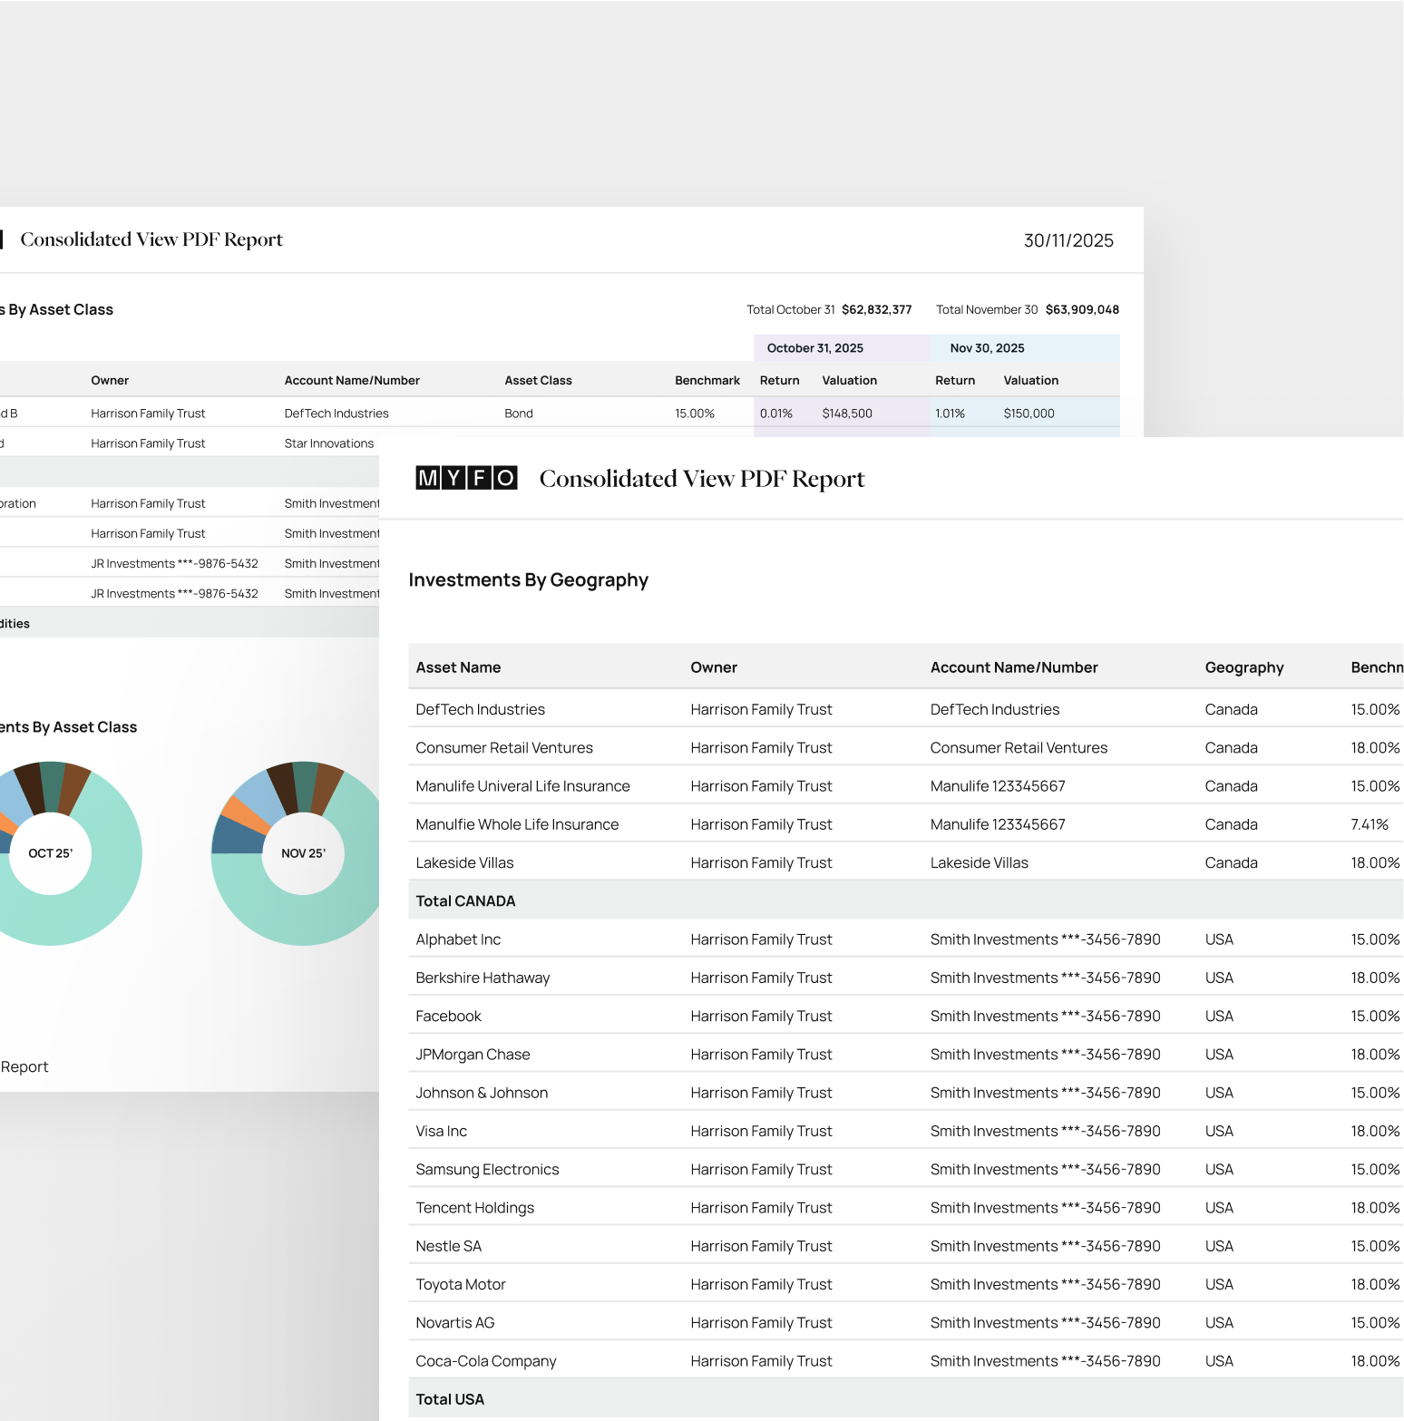Select the Nestle SA row
1404x1421 pixels.
click(x=905, y=1246)
